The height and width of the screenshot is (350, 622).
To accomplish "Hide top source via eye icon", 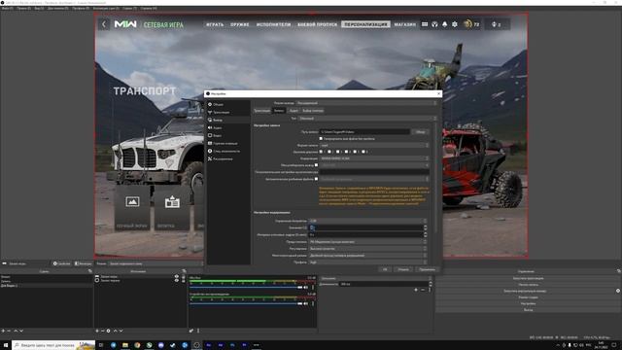I will [177, 276].
